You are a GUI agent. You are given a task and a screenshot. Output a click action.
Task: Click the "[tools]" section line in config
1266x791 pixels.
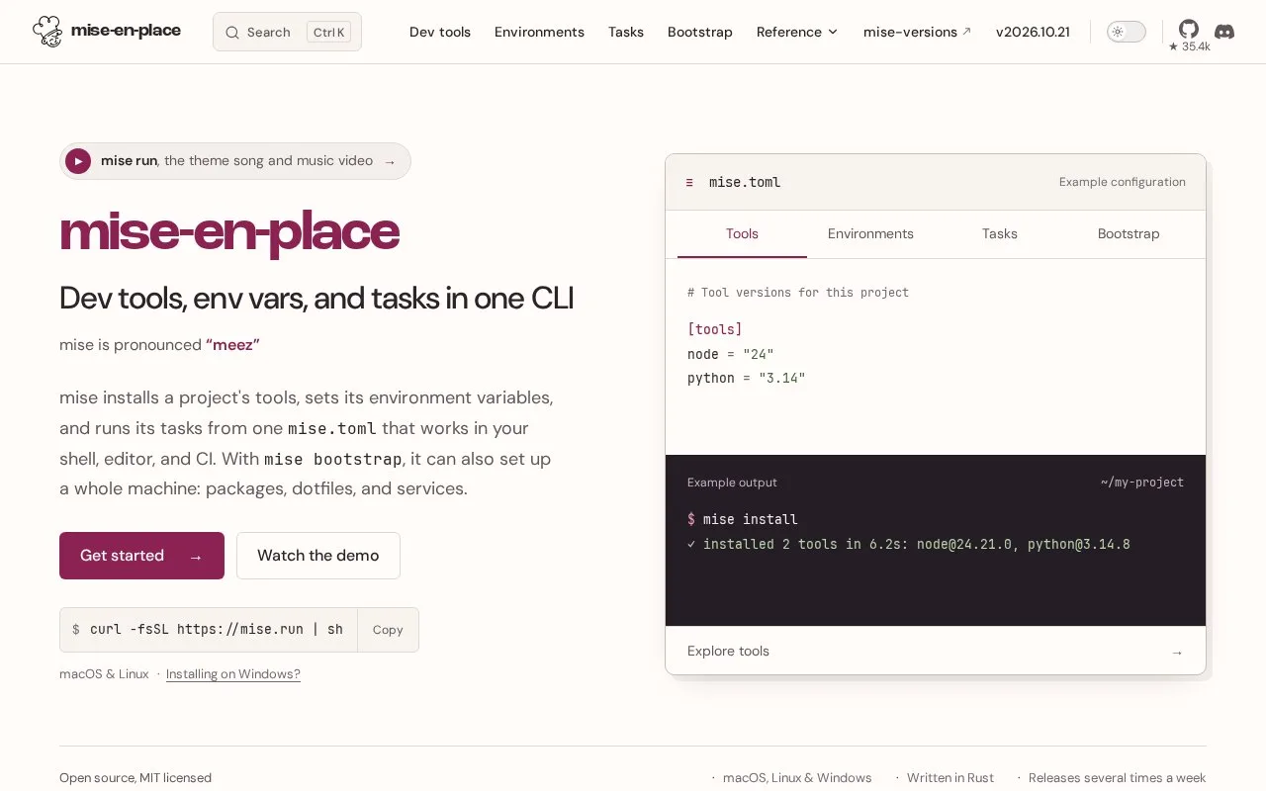click(x=715, y=329)
